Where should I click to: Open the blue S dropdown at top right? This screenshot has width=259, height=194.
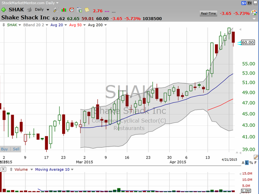pos(243,3)
